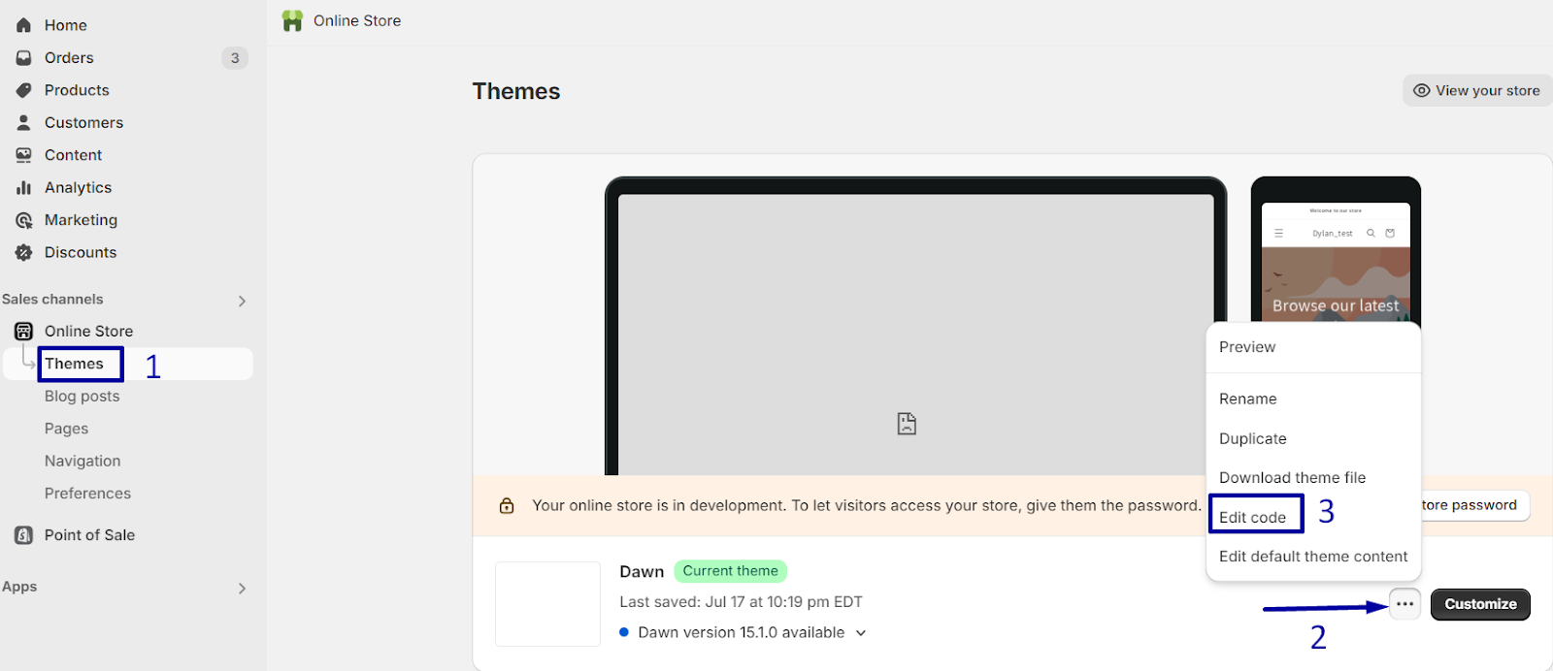Click the broken image icon in desktop preview

click(x=907, y=424)
